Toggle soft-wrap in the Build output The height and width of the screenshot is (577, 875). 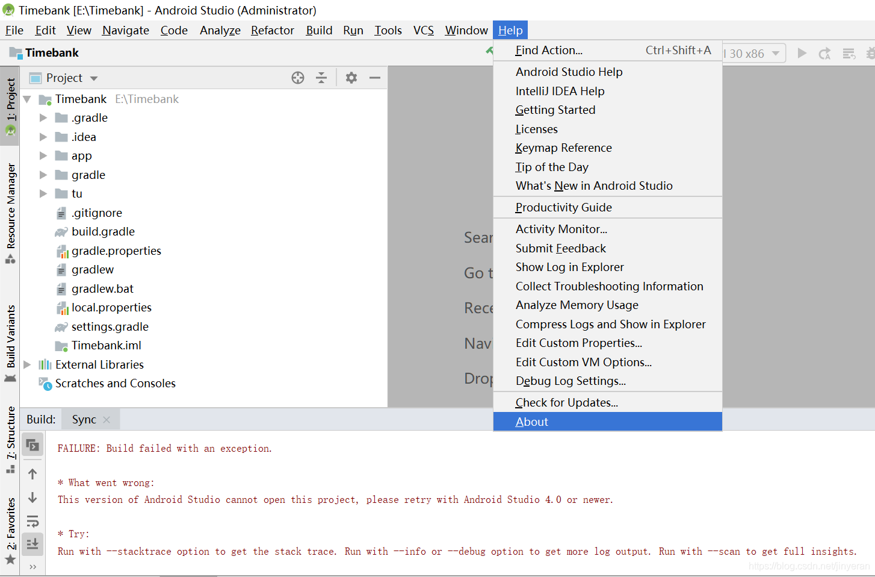32,521
